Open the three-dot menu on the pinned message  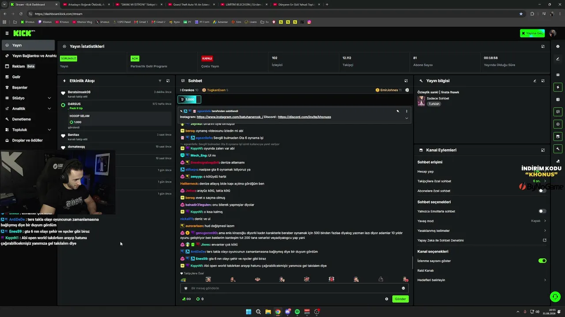(407, 111)
